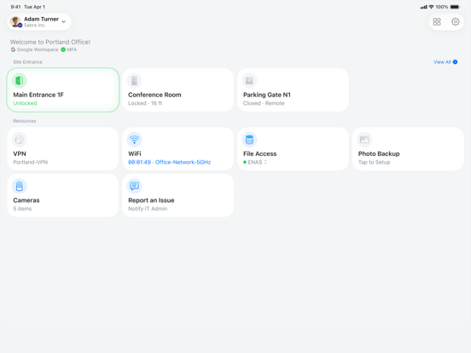The image size is (471, 353).
Task: Tap the Main Entrance 1F door icon
Action: [20, 80]
